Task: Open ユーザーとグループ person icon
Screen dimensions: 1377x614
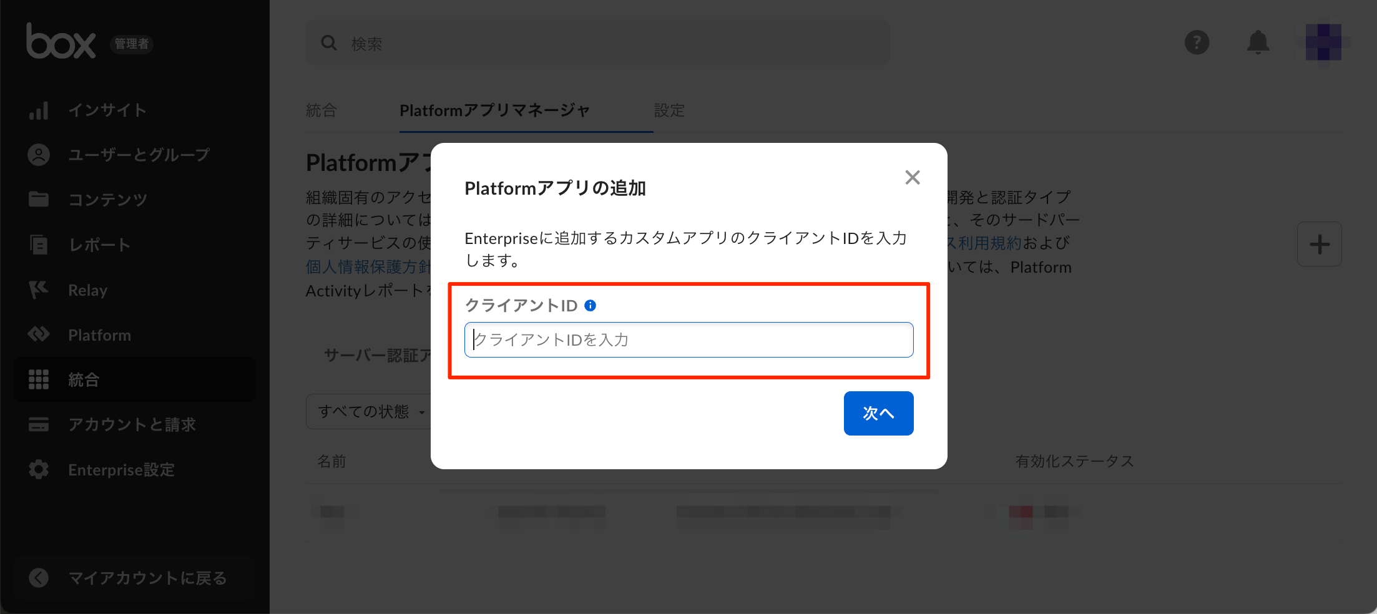Action: tap(39, 155)
